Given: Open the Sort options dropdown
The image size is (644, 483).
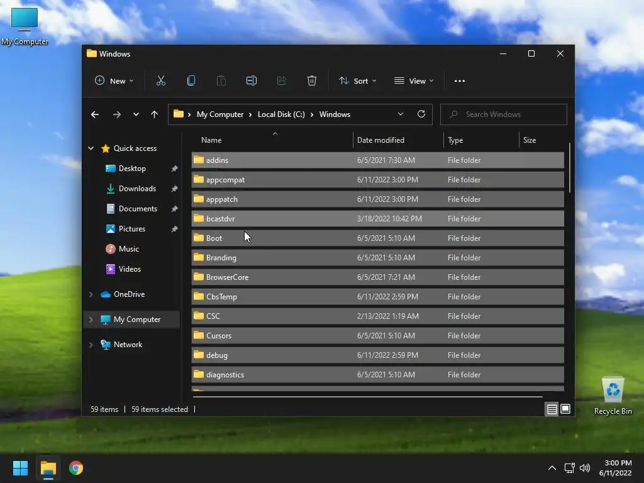Looking at the screenshot, I should pos(357,81).
